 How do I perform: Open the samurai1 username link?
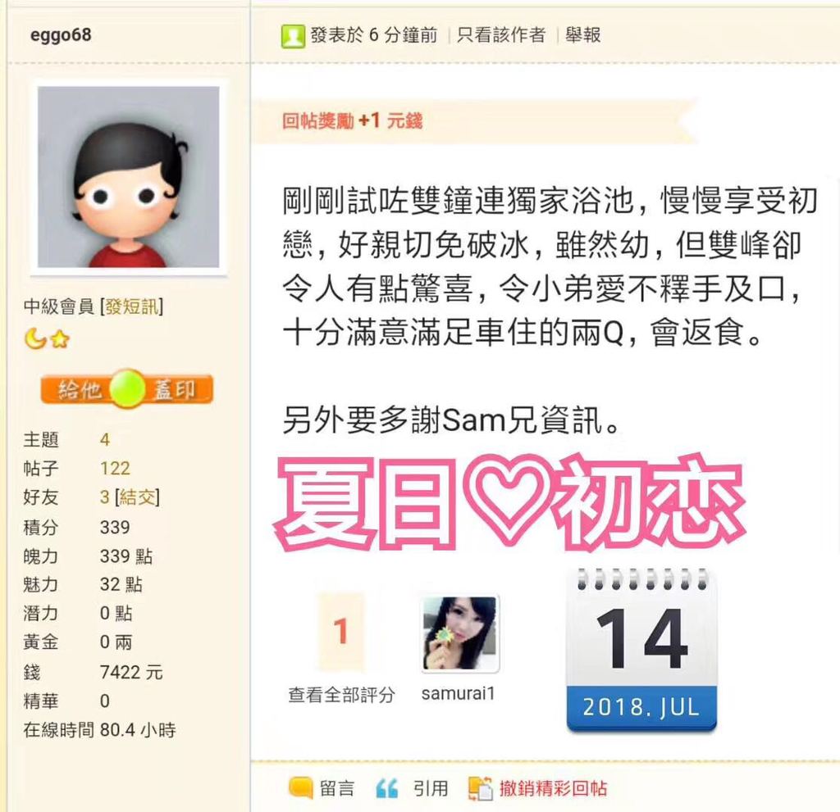(x=458, y=694)
